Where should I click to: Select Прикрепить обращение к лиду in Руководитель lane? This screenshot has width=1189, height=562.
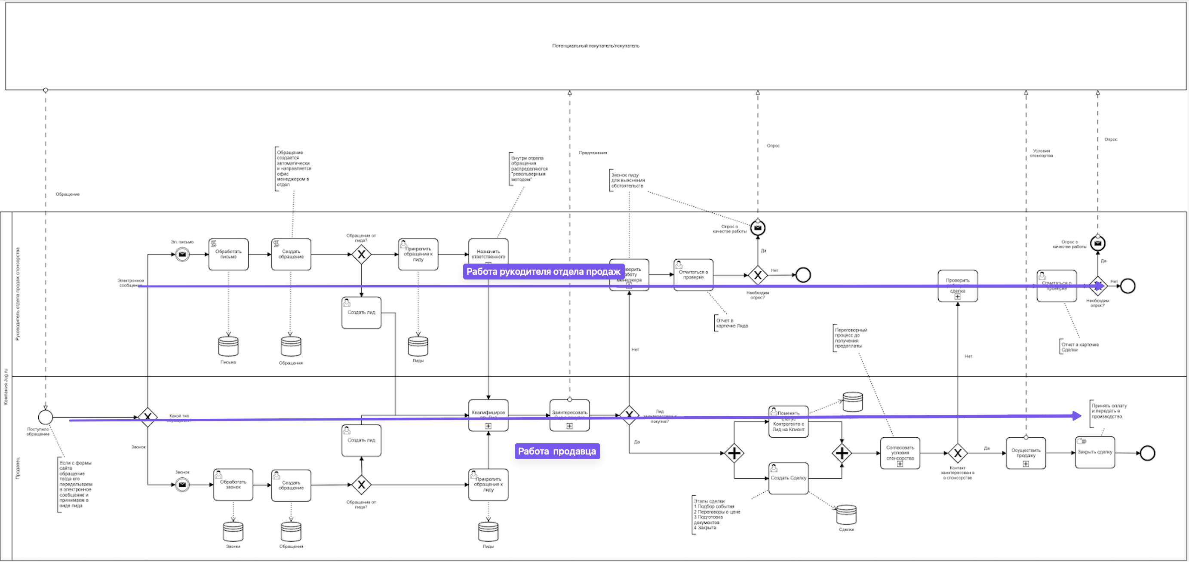(x=418, y=254)
